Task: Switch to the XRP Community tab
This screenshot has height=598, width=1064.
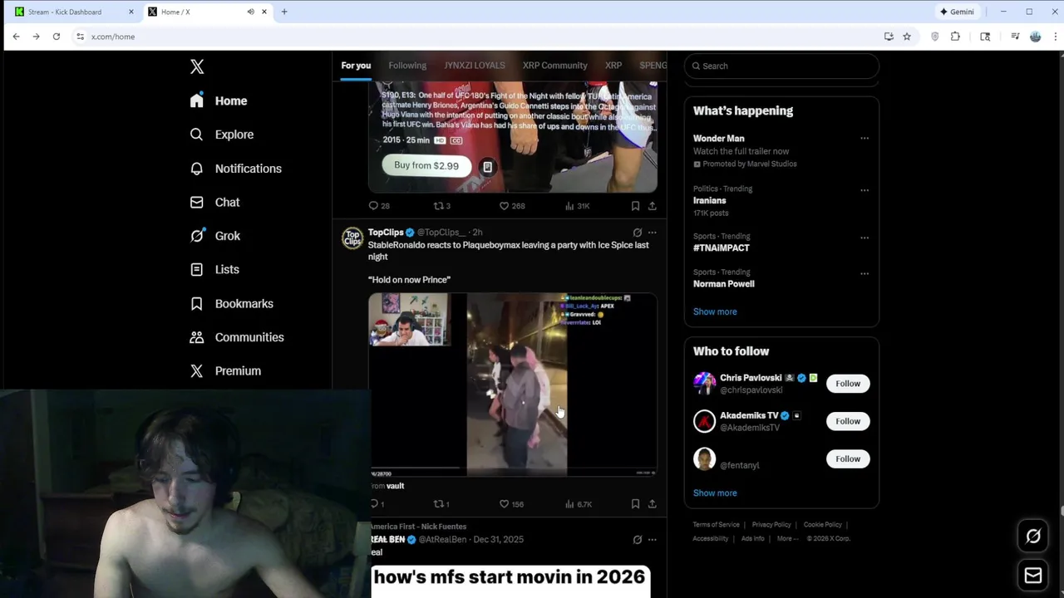Action: [x=554, y=66]
